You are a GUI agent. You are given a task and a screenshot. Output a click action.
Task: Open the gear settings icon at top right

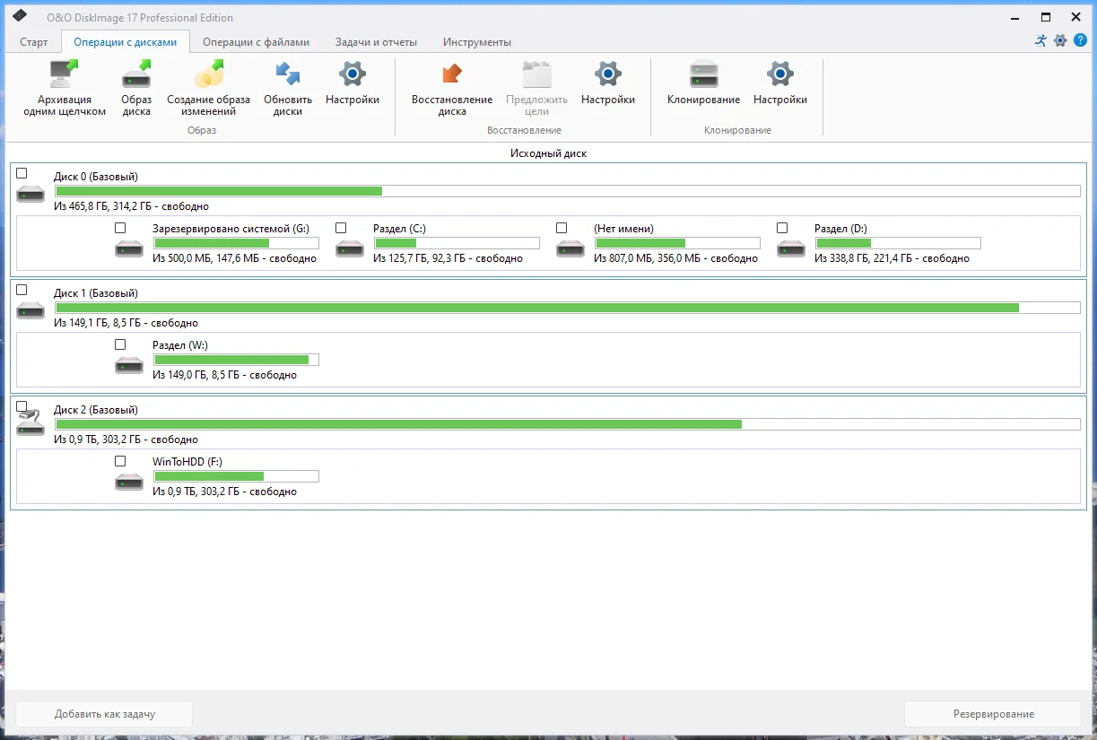click(x=1060, y=40)
